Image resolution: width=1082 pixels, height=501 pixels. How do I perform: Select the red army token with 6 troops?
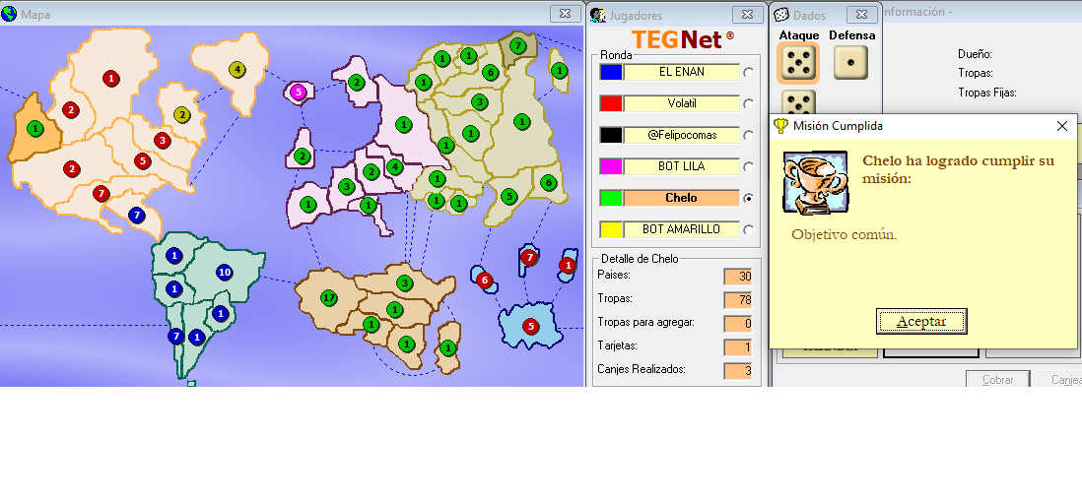[484, 281]
